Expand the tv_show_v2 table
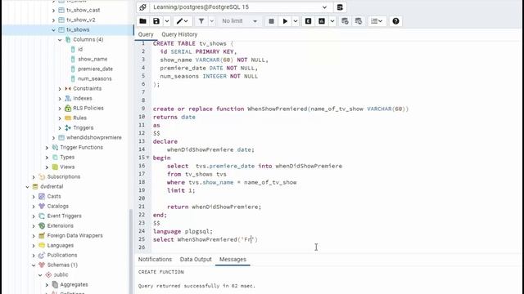This screenshot has width=524, height=294. [53, 20]
